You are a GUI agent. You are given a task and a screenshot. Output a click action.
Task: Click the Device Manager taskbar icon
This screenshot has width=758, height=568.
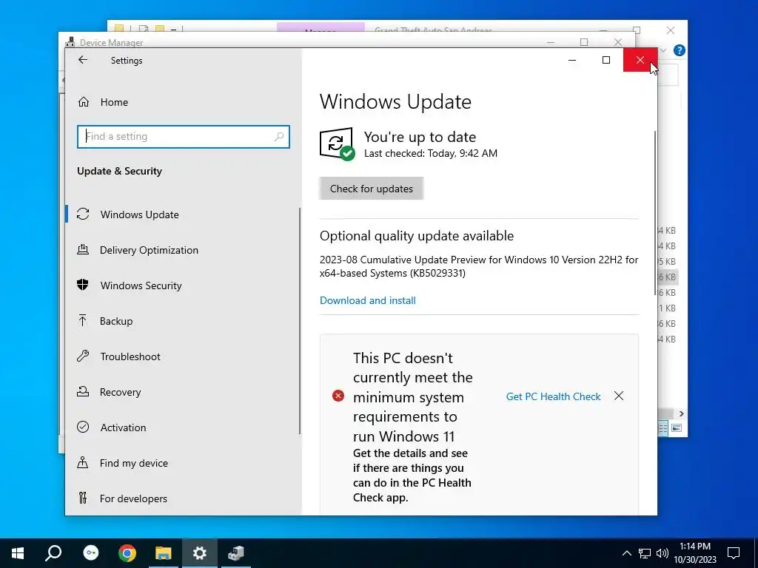pyautogui.click(x=236, y=553)
